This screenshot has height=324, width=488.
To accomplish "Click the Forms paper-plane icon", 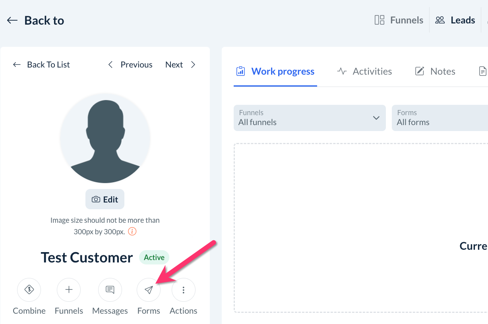I will pos(149,290).
